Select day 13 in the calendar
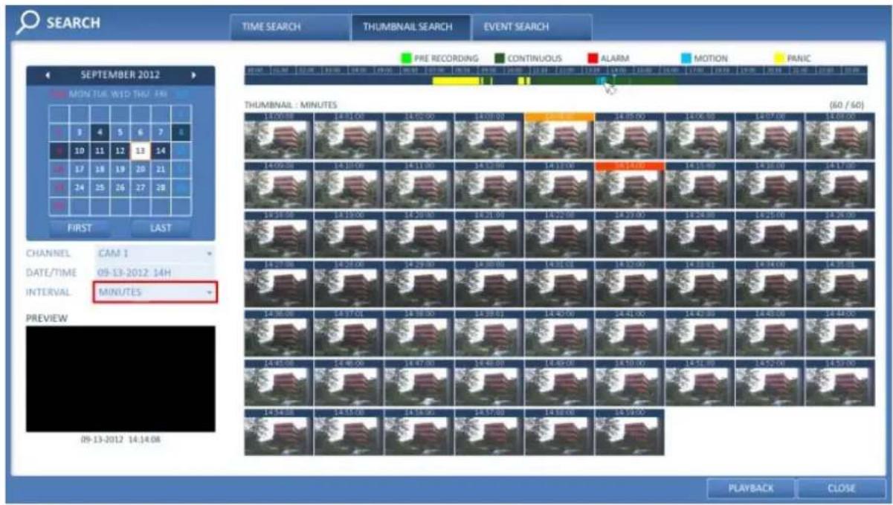Image resolution: width=893 pixels, height=505 pixels. (141, 151)
